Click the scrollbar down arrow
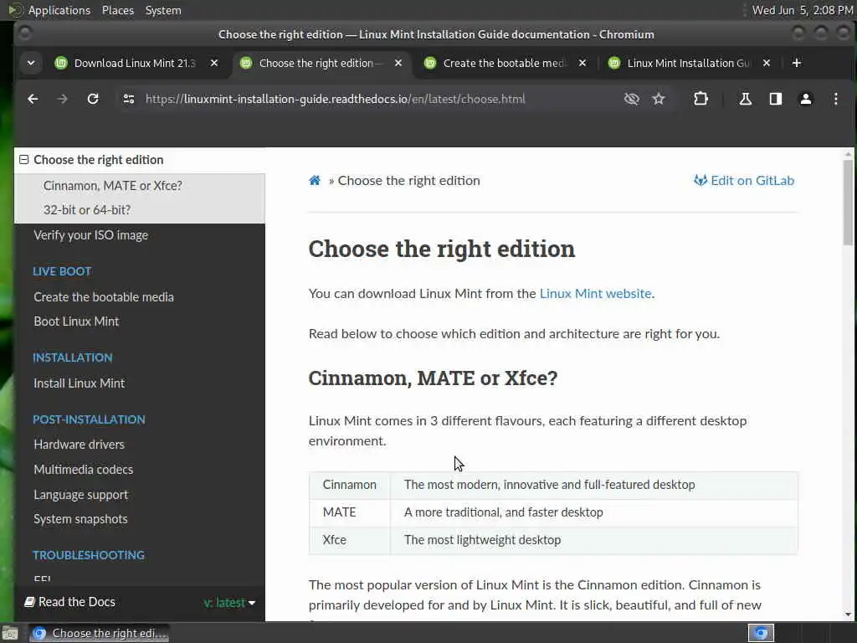The width and height of the screenshot is (857, 643). point(848,615)
